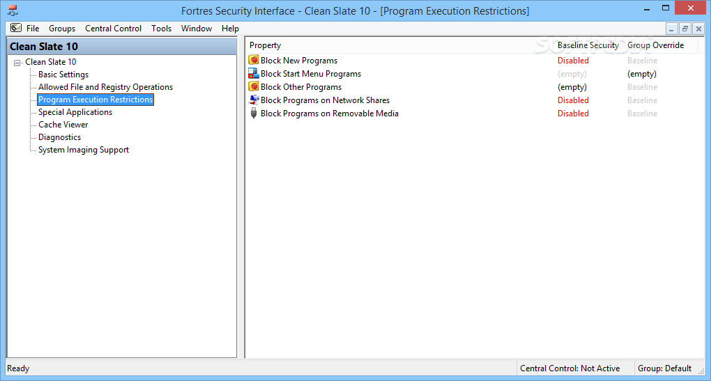
Task: Click Disabled value for Network Shares row
Action: click(x=573, y=100)
